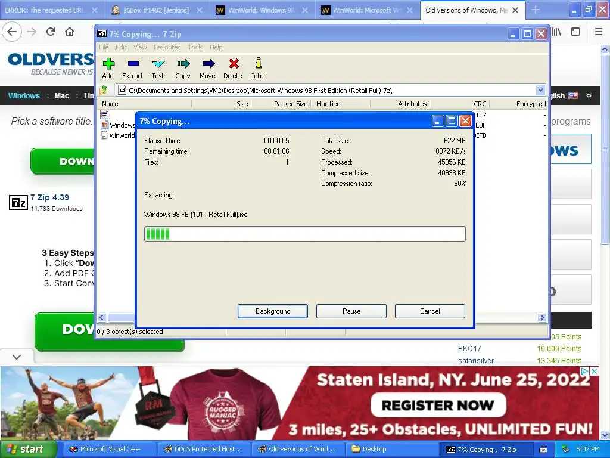This screenshot has height=458, width=610.
Task: Click the Add toolbar icon in 7-Zip
Action: (108, 68)
